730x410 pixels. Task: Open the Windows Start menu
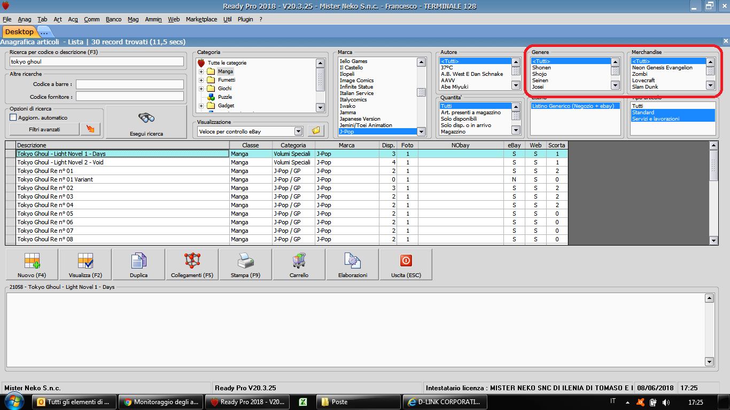coord(14,401)
